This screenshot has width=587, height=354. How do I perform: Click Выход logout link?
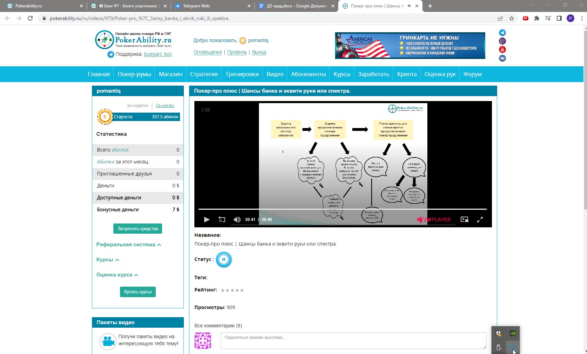(259, 52)
